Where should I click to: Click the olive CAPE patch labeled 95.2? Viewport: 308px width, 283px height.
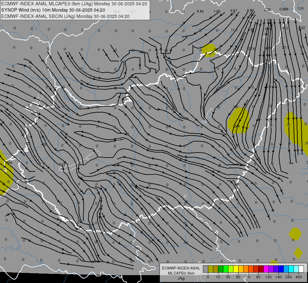(209, 50)
